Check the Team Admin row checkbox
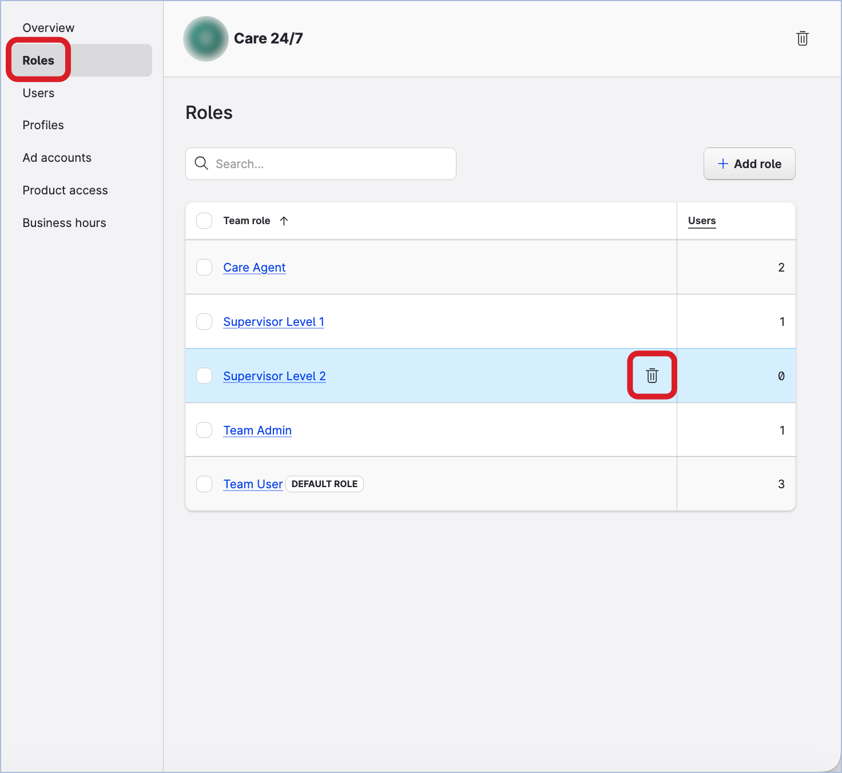This screenshot has width=842, height=773. click(204, 430)
